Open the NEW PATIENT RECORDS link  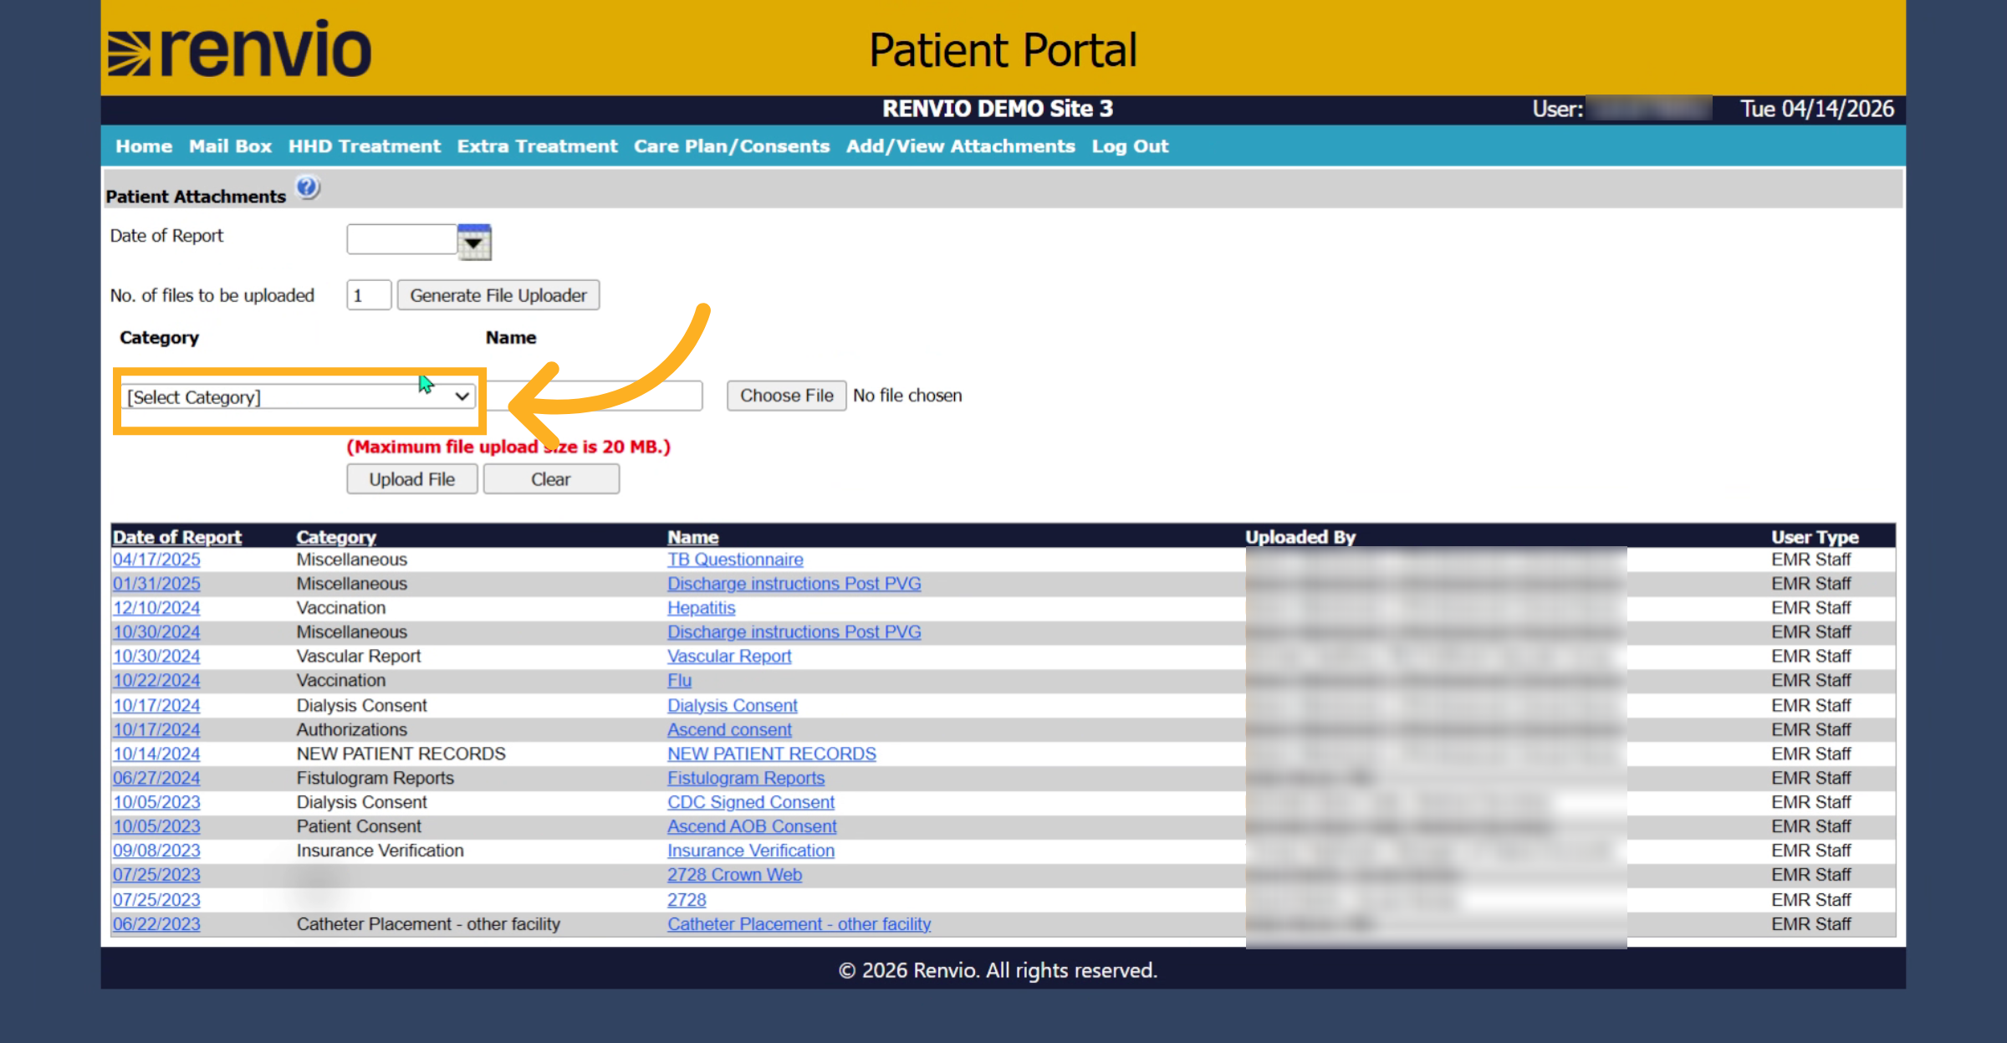click(x=772, y=754)
